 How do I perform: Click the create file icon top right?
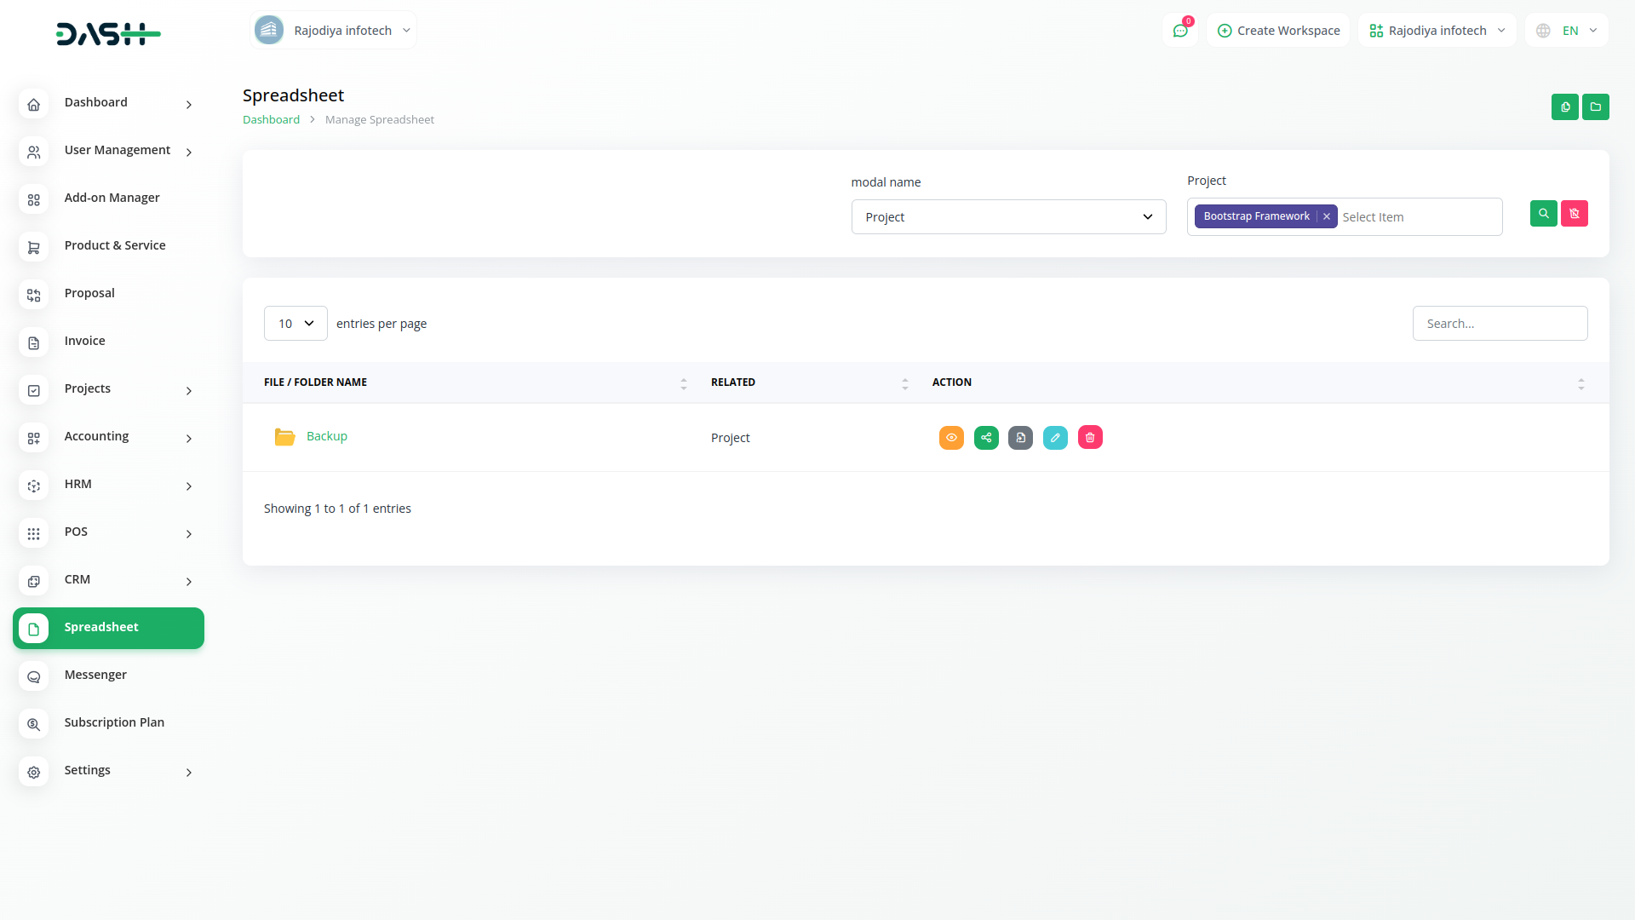(1564, 107)
